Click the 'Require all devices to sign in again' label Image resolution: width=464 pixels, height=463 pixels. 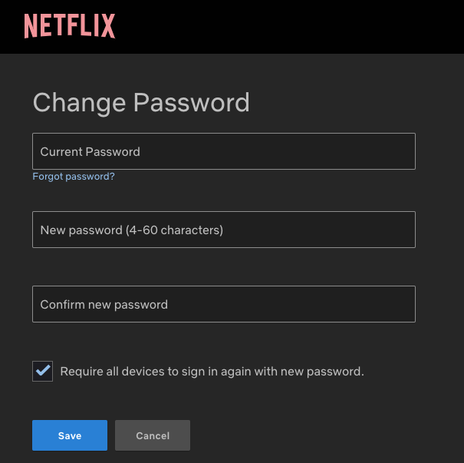[212, 372]
